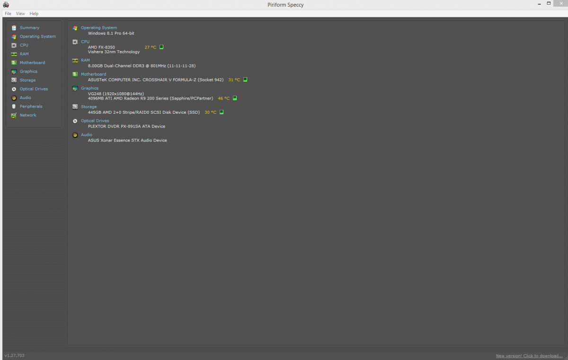Image resolution: width=568 pixels, height=360 pixels.
Task: Click the speaker icon beside Audio heading in main panel
Action: pos(75,135)
